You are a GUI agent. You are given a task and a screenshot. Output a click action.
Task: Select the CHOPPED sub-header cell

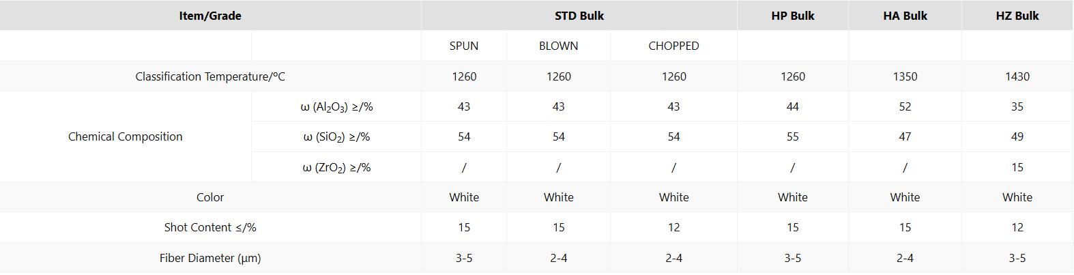673,46
